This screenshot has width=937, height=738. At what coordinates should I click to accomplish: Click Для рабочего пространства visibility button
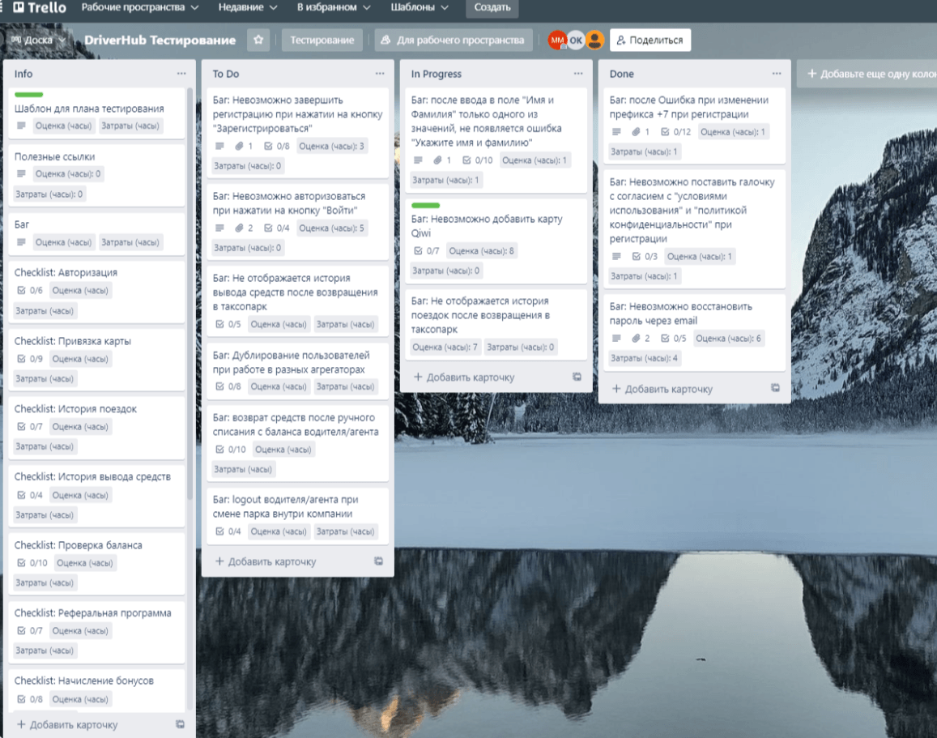click(454, 40)
